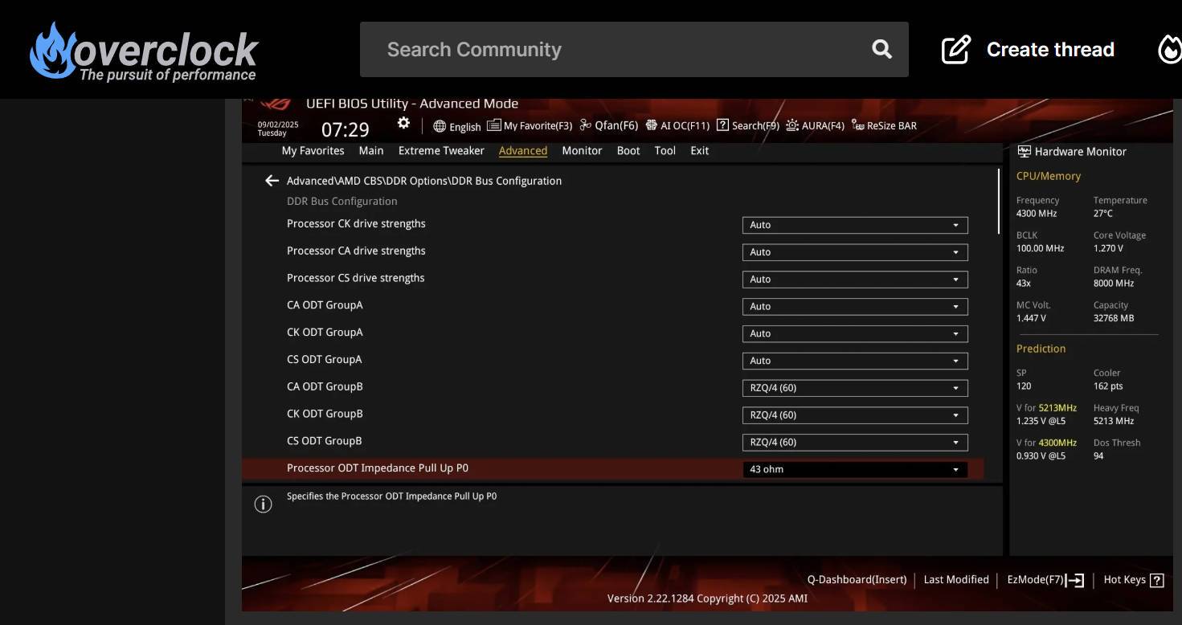Switch to the Extreme Tweaker tab

tap(440, 150)
